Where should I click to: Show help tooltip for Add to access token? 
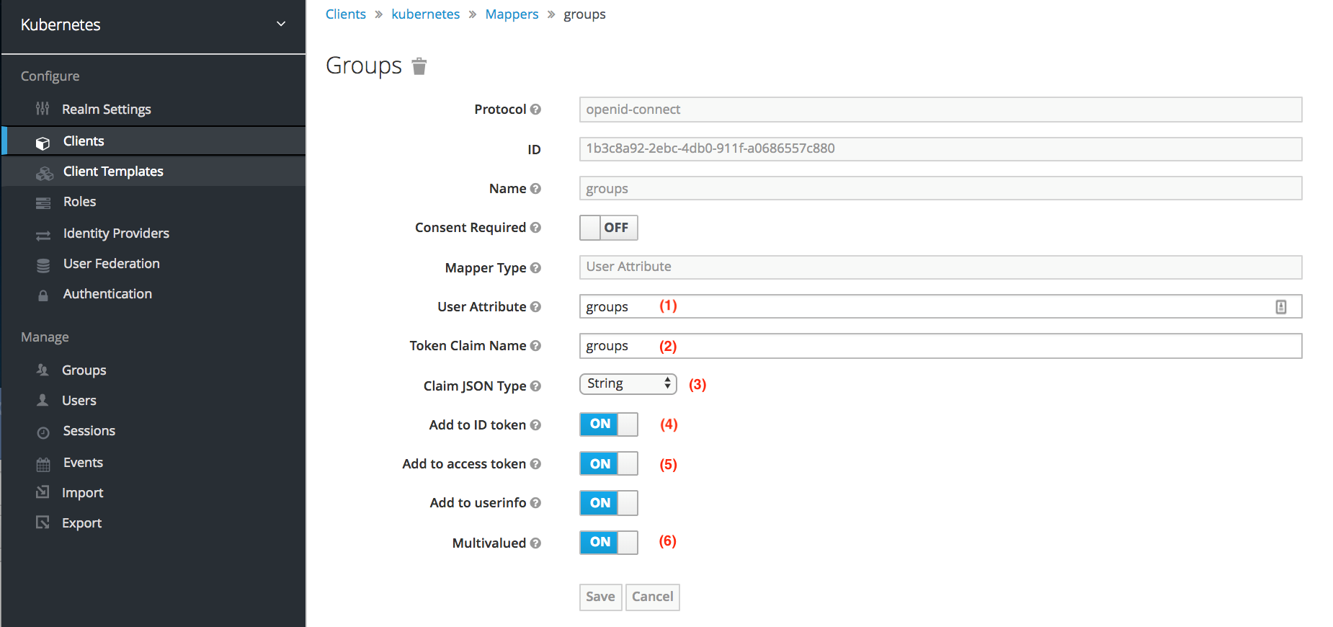pos(535,464)
